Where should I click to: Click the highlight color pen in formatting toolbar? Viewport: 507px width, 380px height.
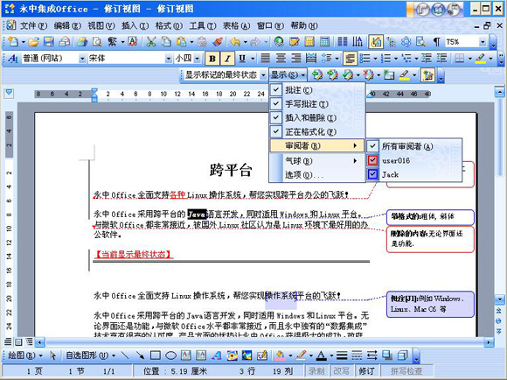pos(481,59)
